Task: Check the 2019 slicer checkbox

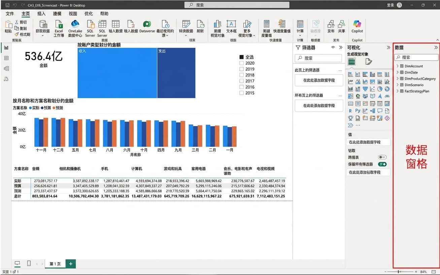Action: point(241,69)
